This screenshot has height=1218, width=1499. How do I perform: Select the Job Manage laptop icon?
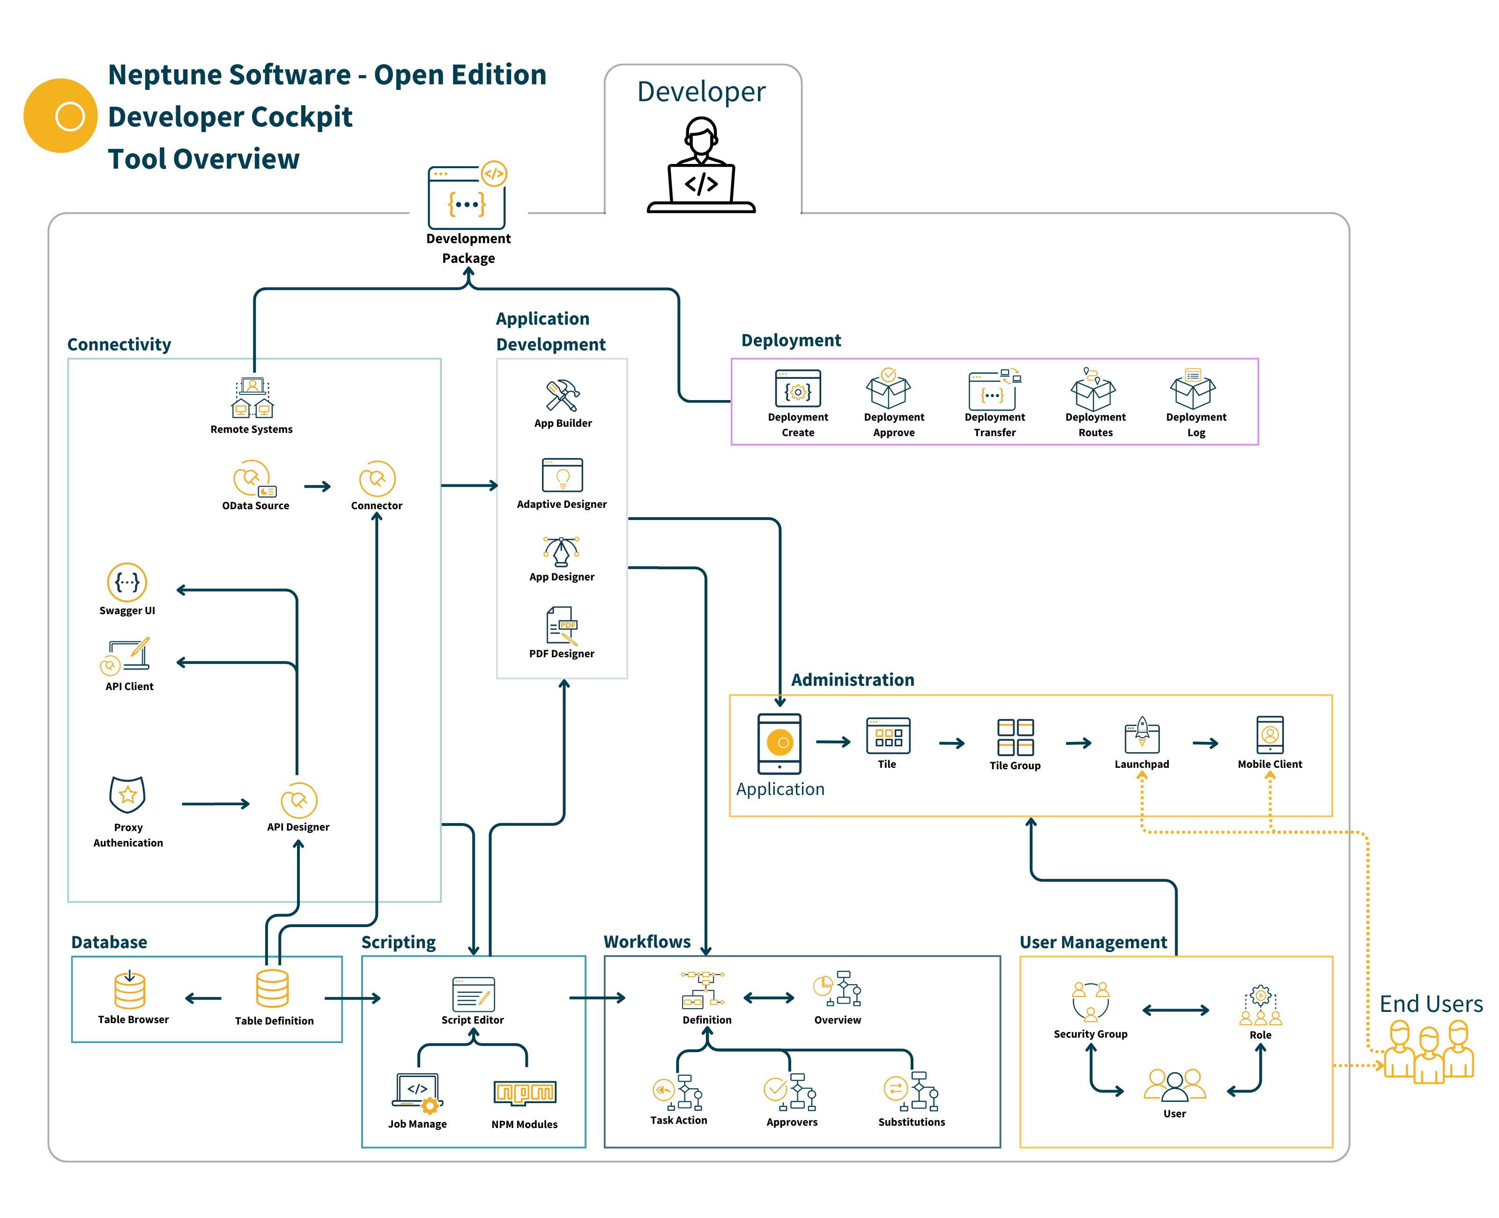416,1093
